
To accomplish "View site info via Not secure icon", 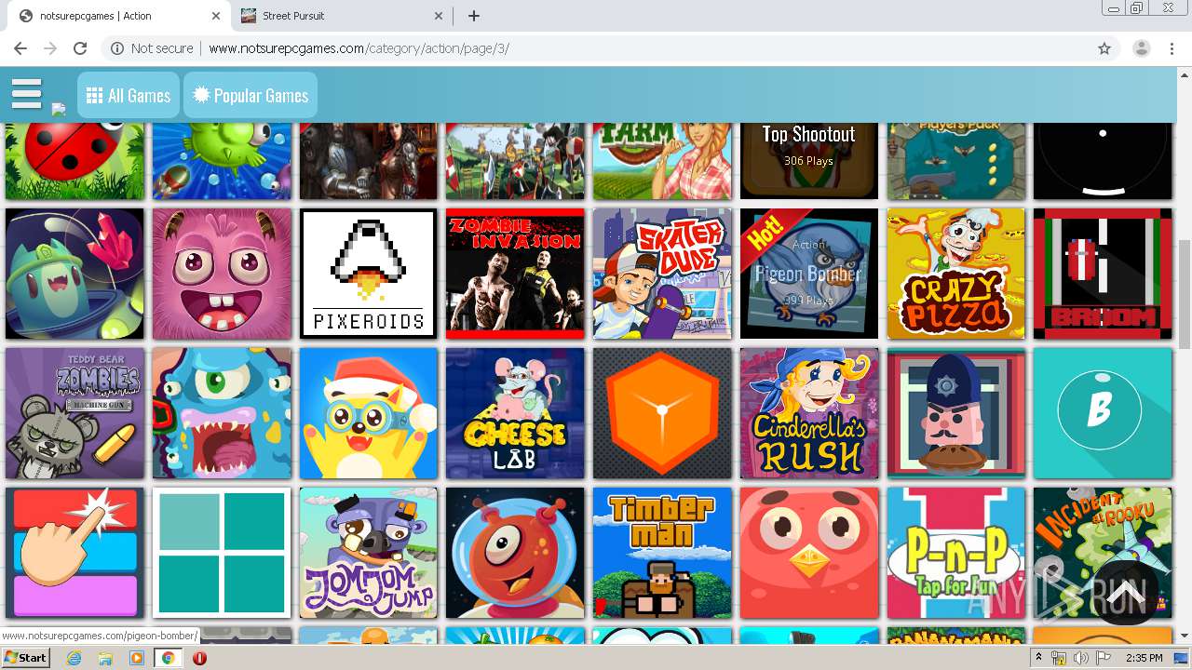I will (152, 48).
